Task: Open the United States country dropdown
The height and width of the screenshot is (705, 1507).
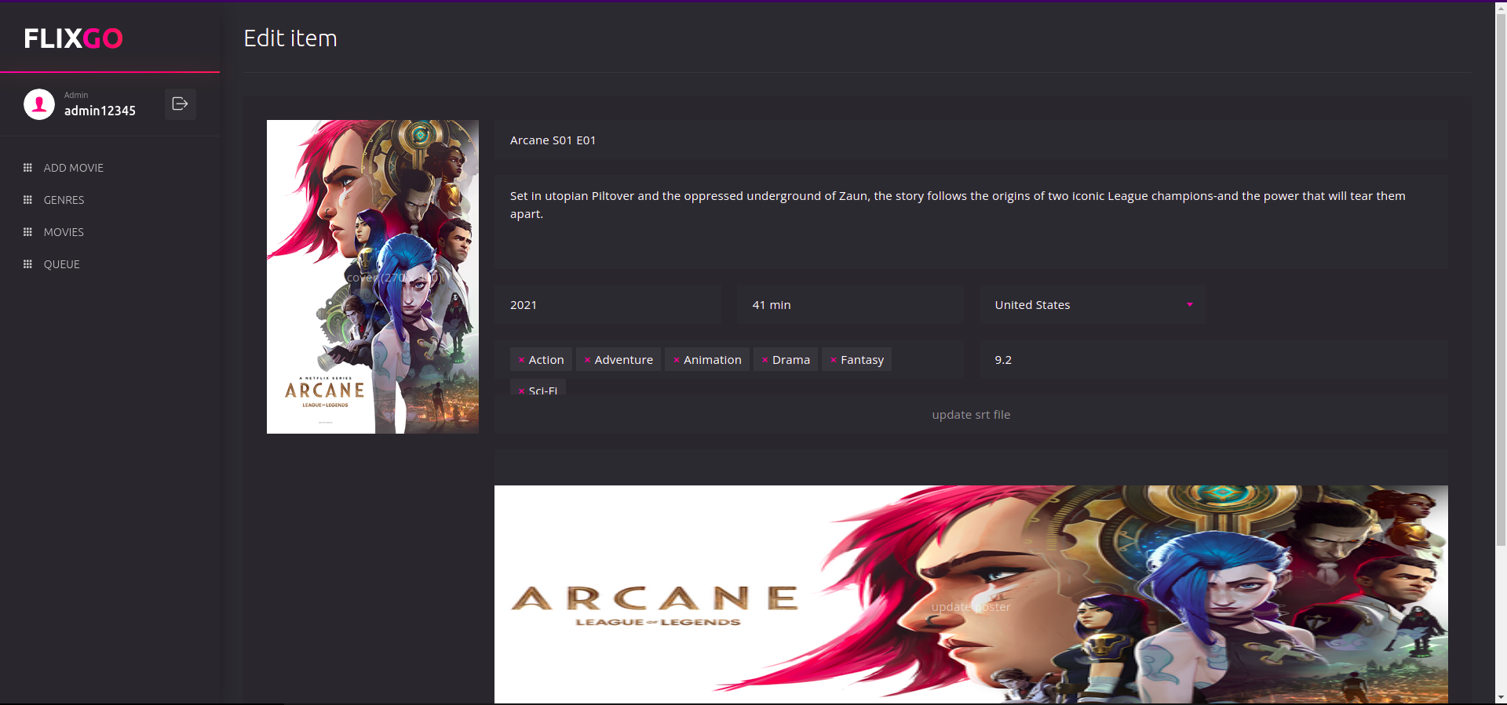Action: point(1092,305)
